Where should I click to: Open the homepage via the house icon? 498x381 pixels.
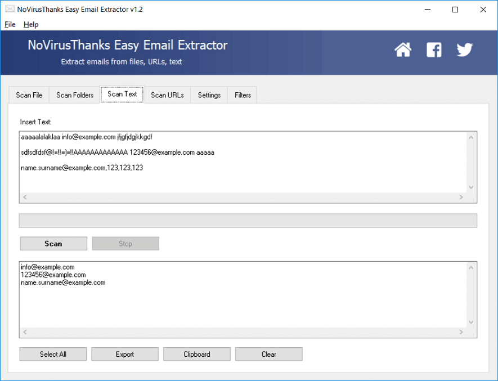403,50
